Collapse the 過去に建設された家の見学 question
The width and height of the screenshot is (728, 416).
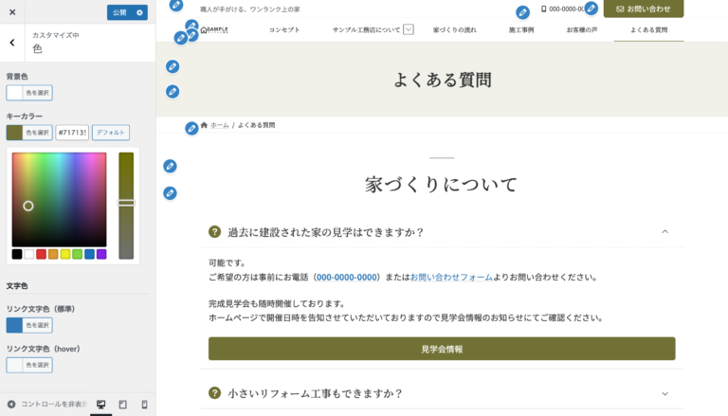click(664, 231)
